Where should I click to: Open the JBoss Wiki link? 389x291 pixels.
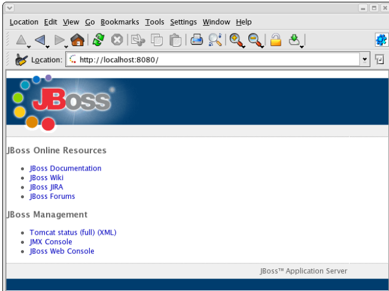(x=47, y=178)
